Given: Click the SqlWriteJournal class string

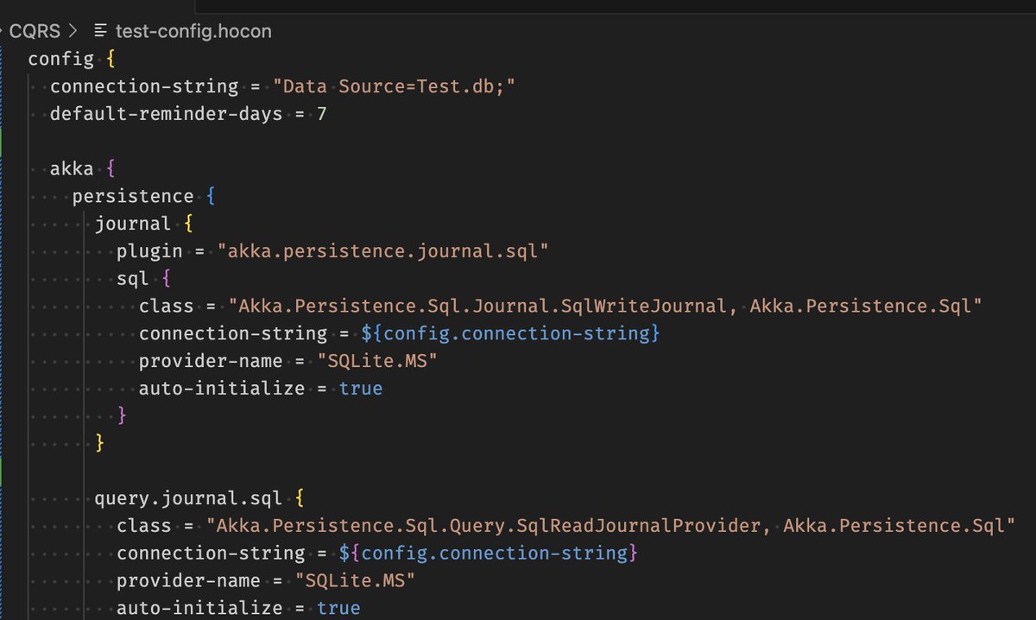Looking at the screenshot, I should (x=605, y=306).
